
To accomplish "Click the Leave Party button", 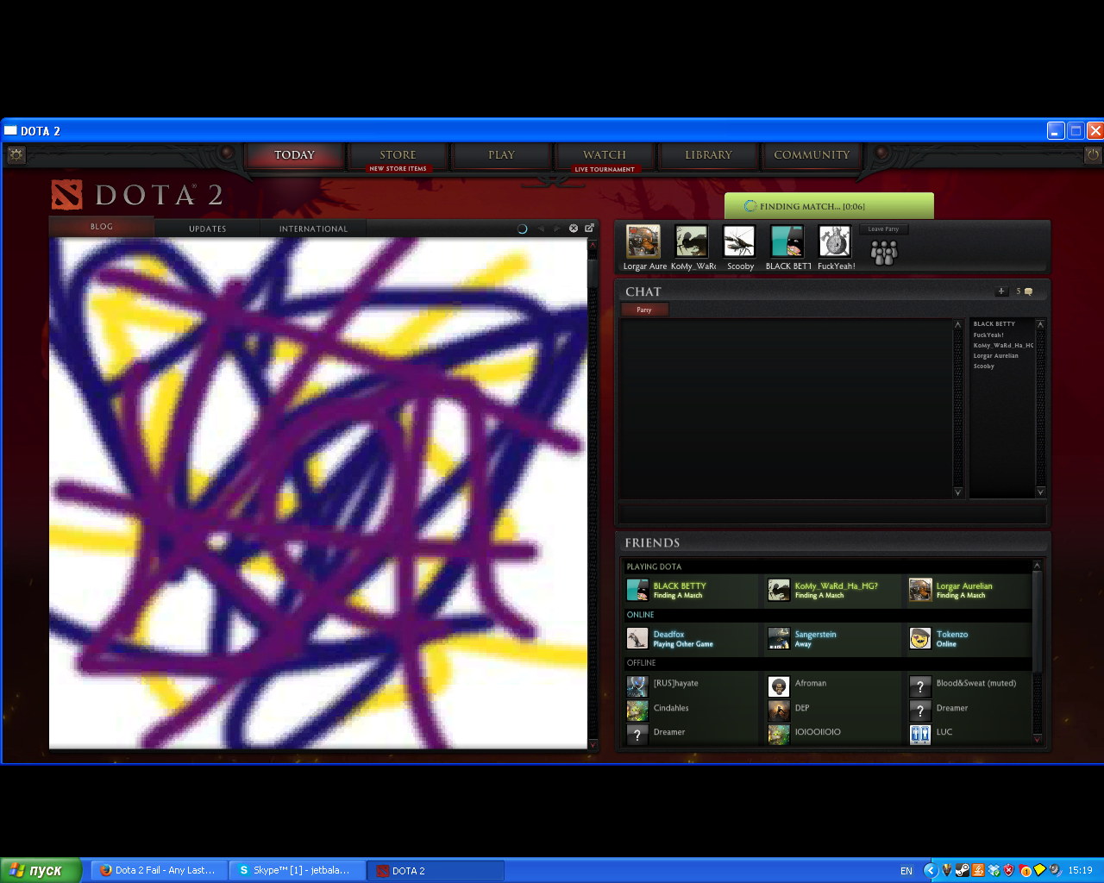I will (x=883, y=229).
